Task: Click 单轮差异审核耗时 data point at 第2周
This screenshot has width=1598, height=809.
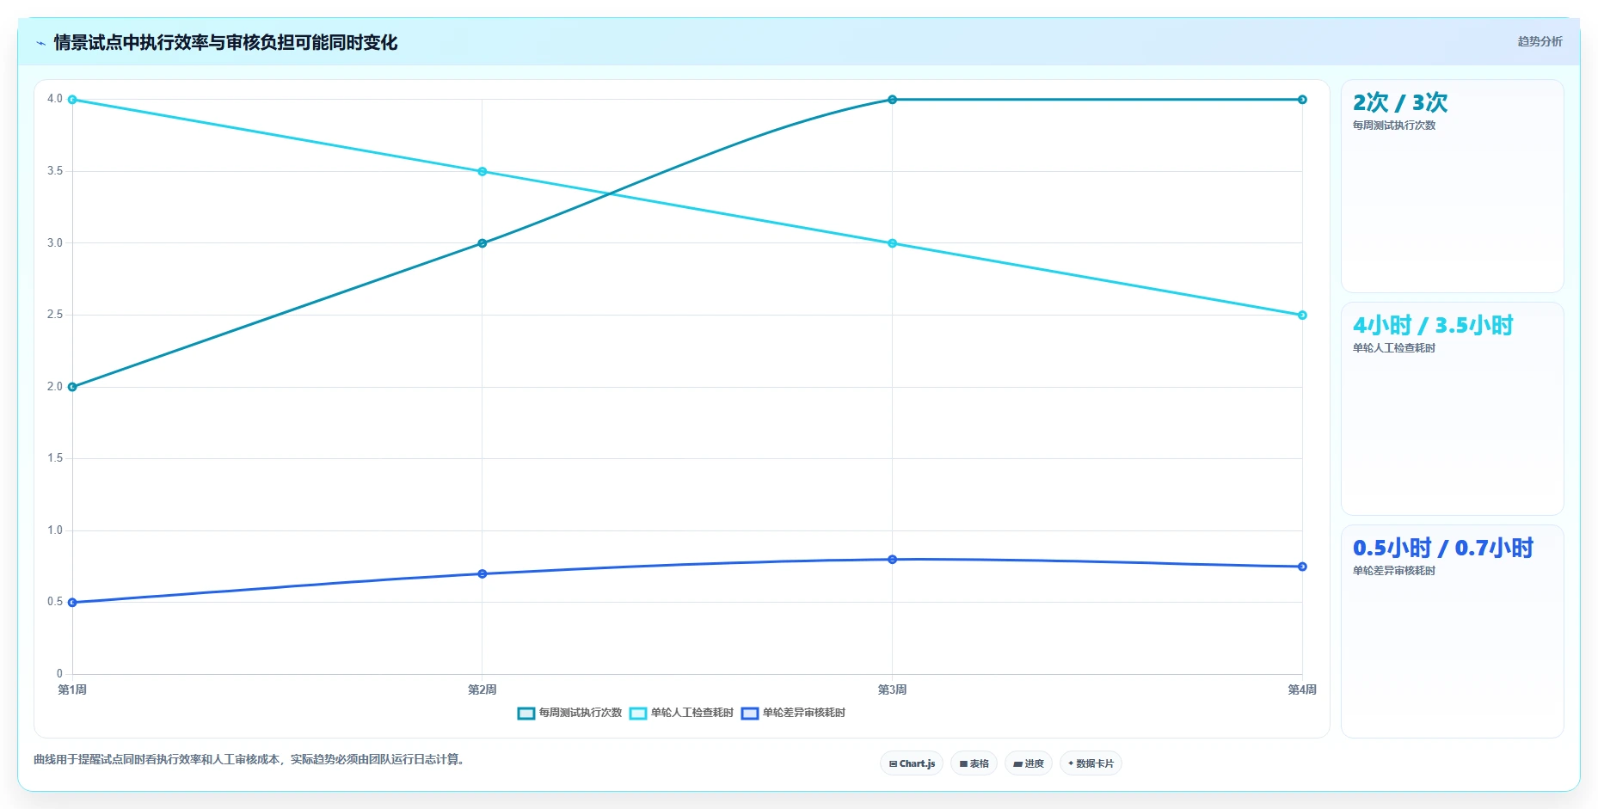Action: click(x=482, y=573)
